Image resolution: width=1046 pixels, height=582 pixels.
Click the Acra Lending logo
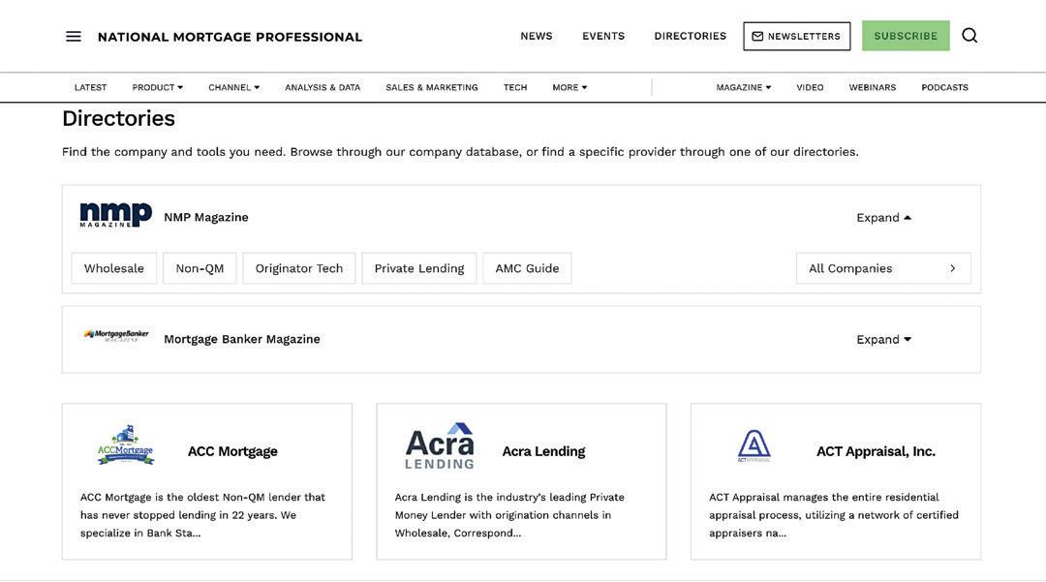click(x=440, y=445)
